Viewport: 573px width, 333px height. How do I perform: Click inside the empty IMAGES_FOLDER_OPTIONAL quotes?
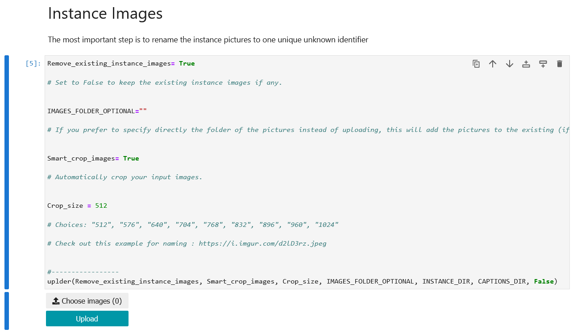[x=143, y=111]
